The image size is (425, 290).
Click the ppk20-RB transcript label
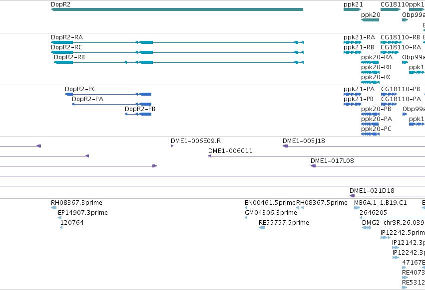(x=376, y=67)
